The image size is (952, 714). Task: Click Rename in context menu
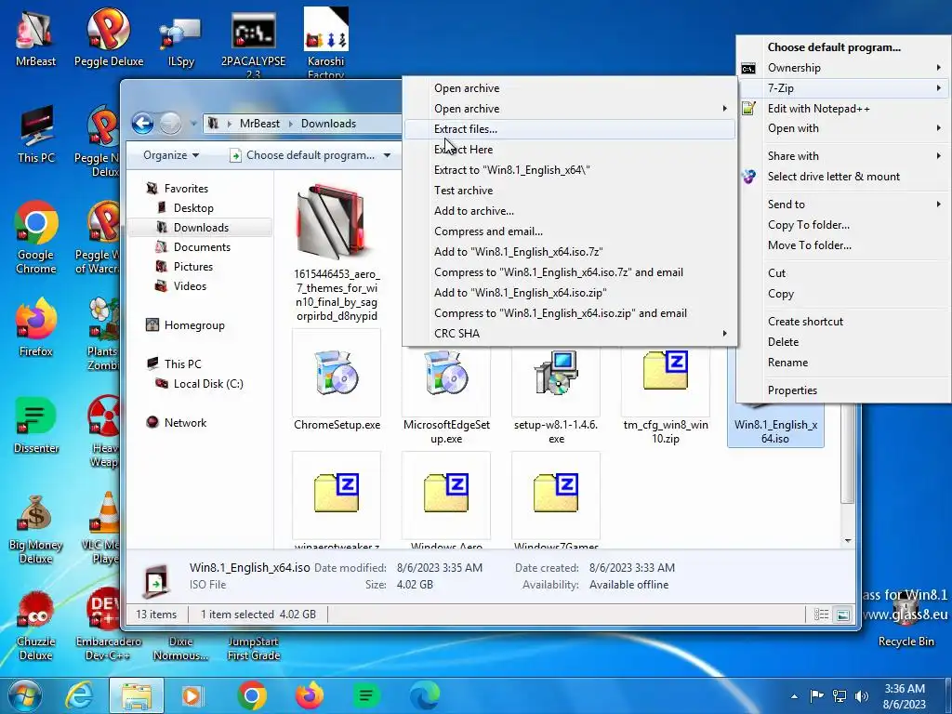click(843, 363)
